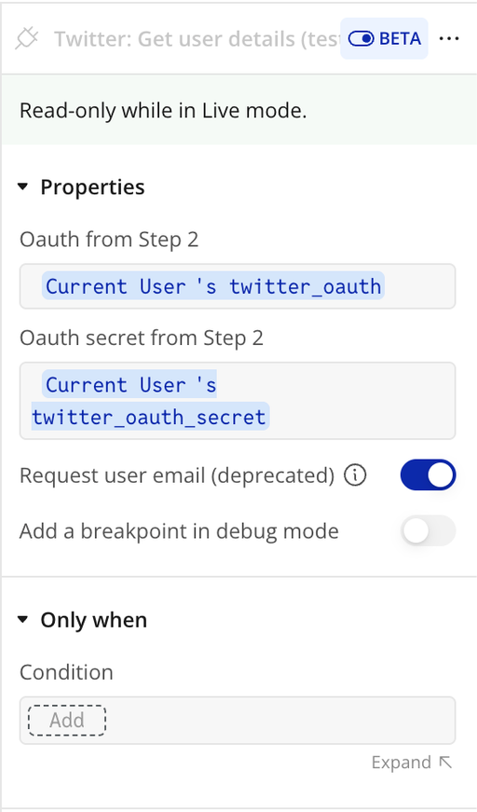
Task: Click the Twitter: Get user details title
Action: pos(198,39)
